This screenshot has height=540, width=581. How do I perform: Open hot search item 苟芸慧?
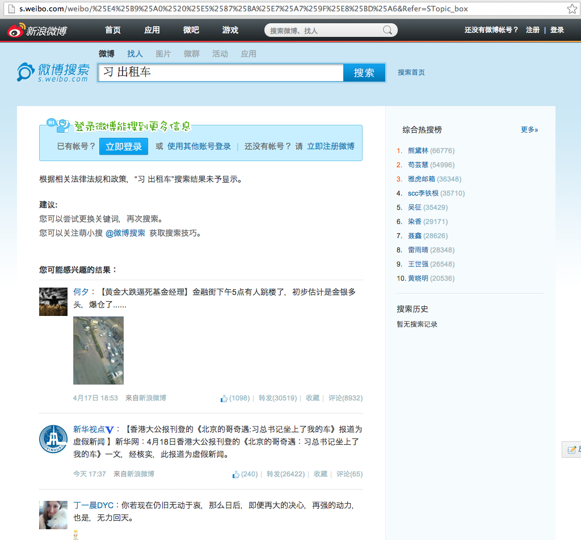pos(418,165)
